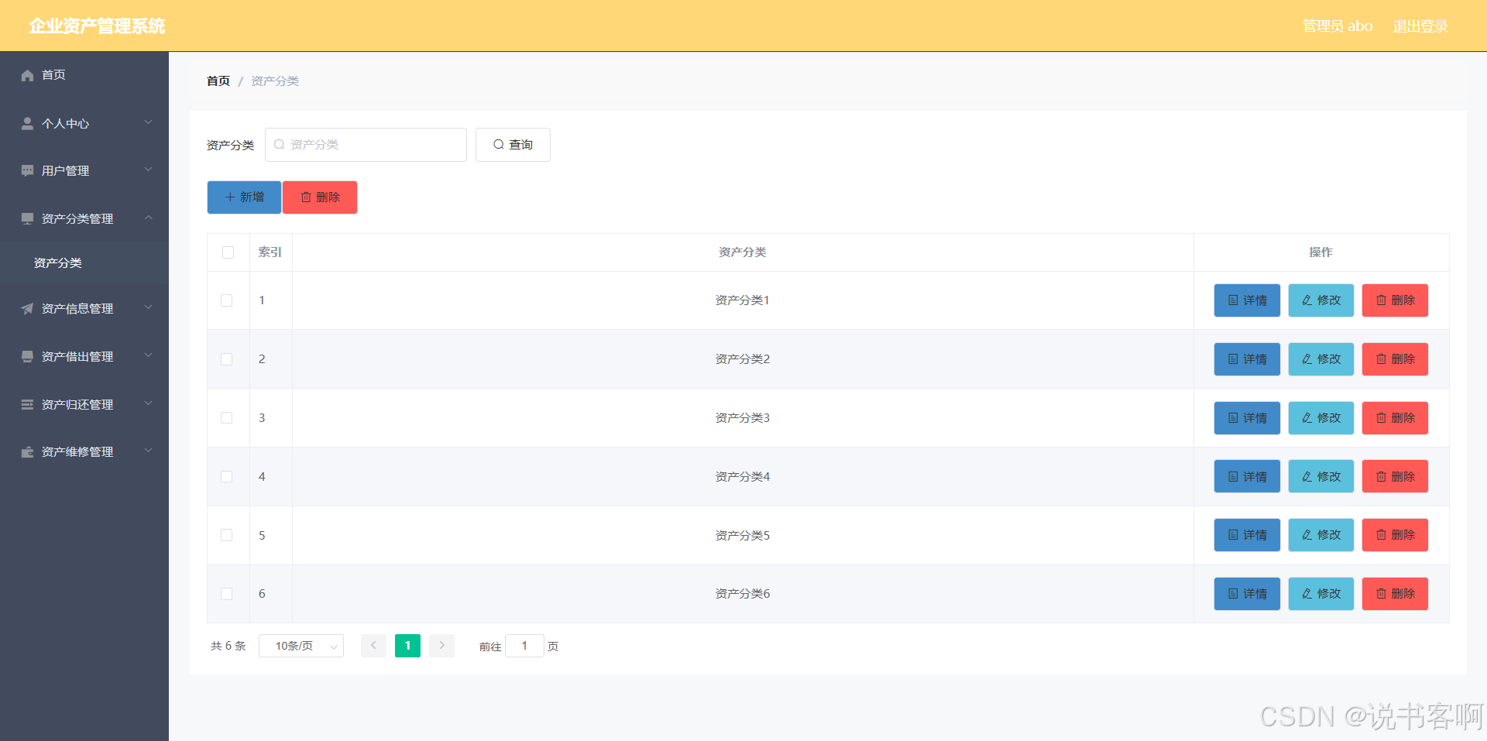Open the 10条/页 page size dropdown
This screenshot has height=741, width=1487.
(300, 645)
